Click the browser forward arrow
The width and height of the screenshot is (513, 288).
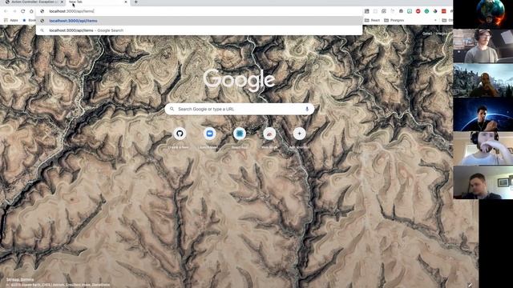coord(14,11)
